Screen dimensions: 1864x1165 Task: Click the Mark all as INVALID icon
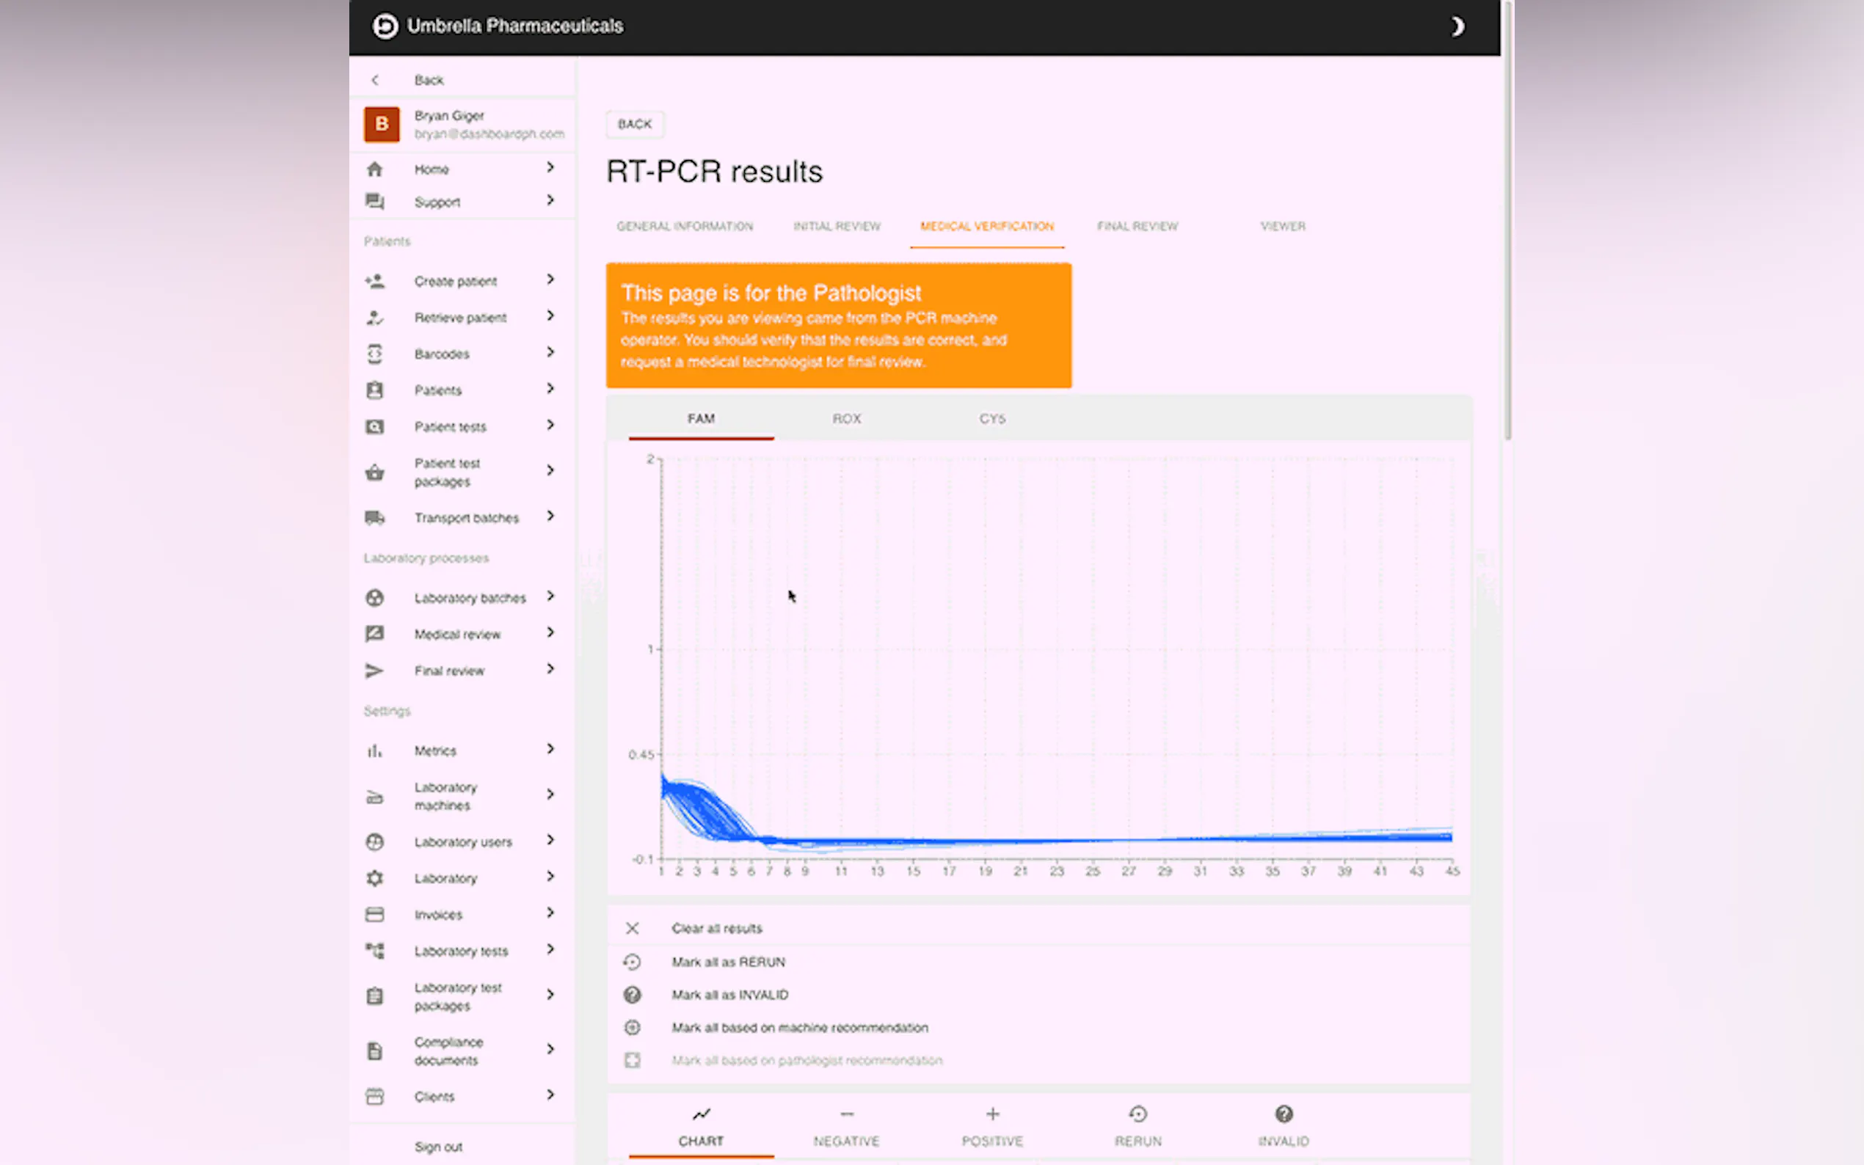coord(632,995)
